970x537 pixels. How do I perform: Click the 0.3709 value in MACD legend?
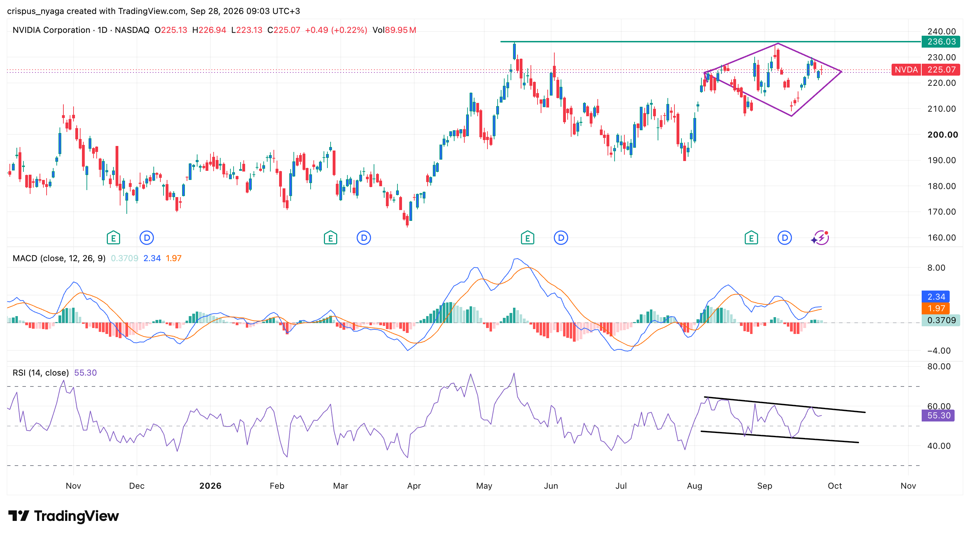click(125, 259)
